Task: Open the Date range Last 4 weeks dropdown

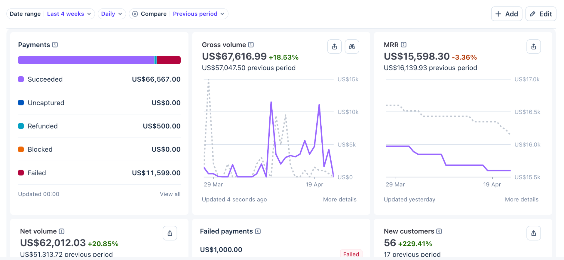Action: 51,14
